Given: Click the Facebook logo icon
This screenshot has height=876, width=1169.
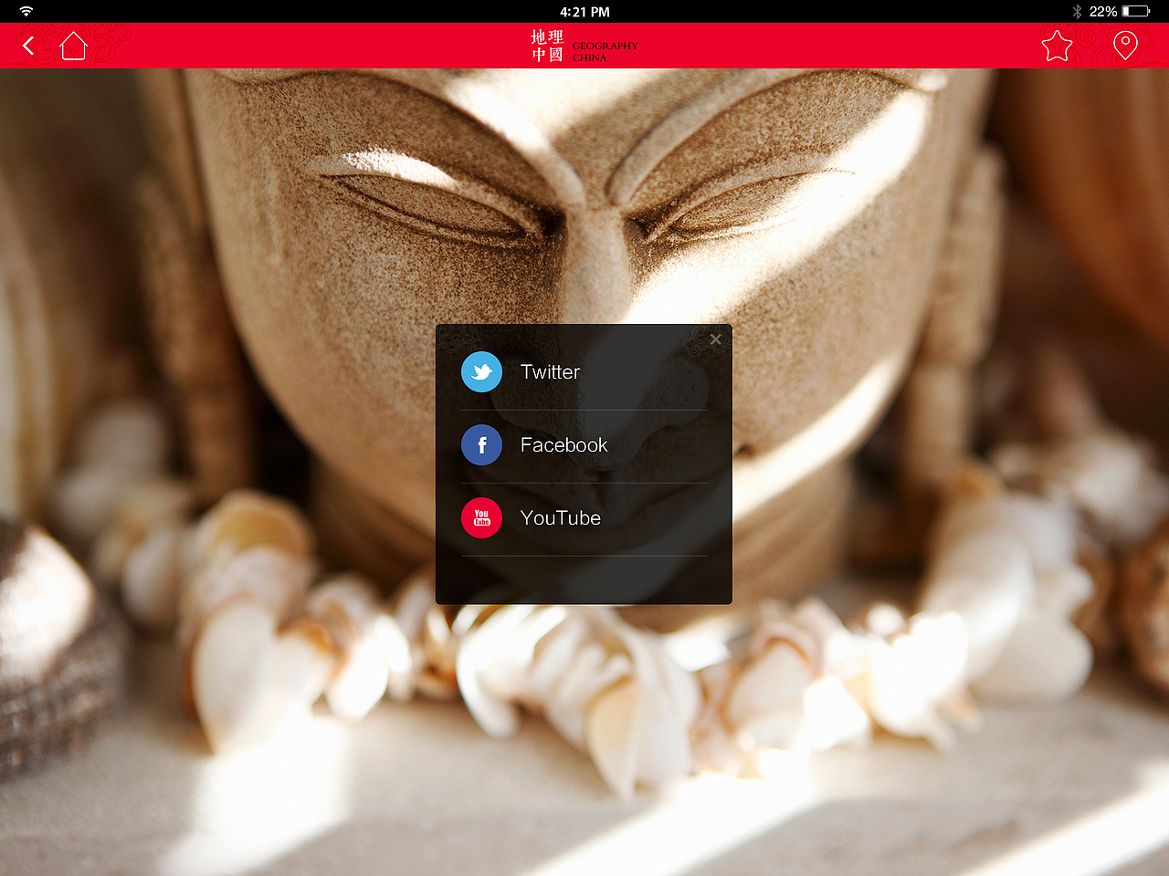Looking at the screenshot, I should click(x=481, y=444).
